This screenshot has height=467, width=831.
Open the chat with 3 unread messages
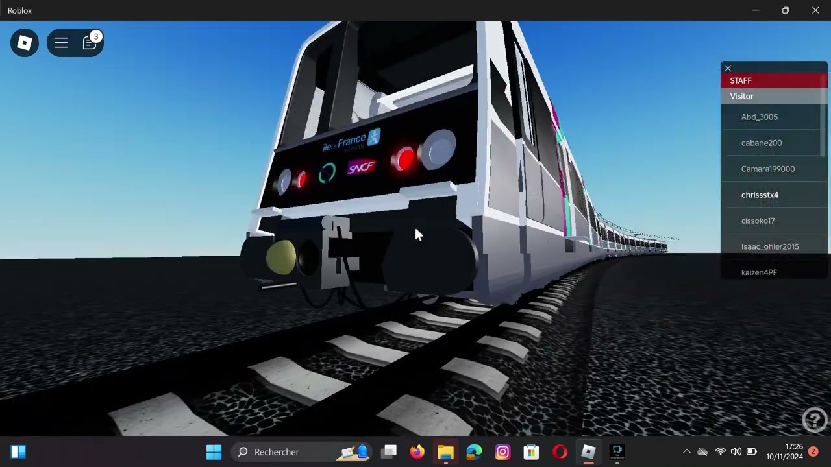click(90, 43)
